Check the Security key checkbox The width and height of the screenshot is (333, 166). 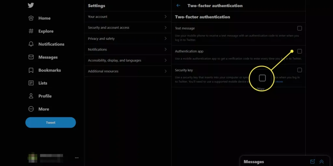pos(300,70)
